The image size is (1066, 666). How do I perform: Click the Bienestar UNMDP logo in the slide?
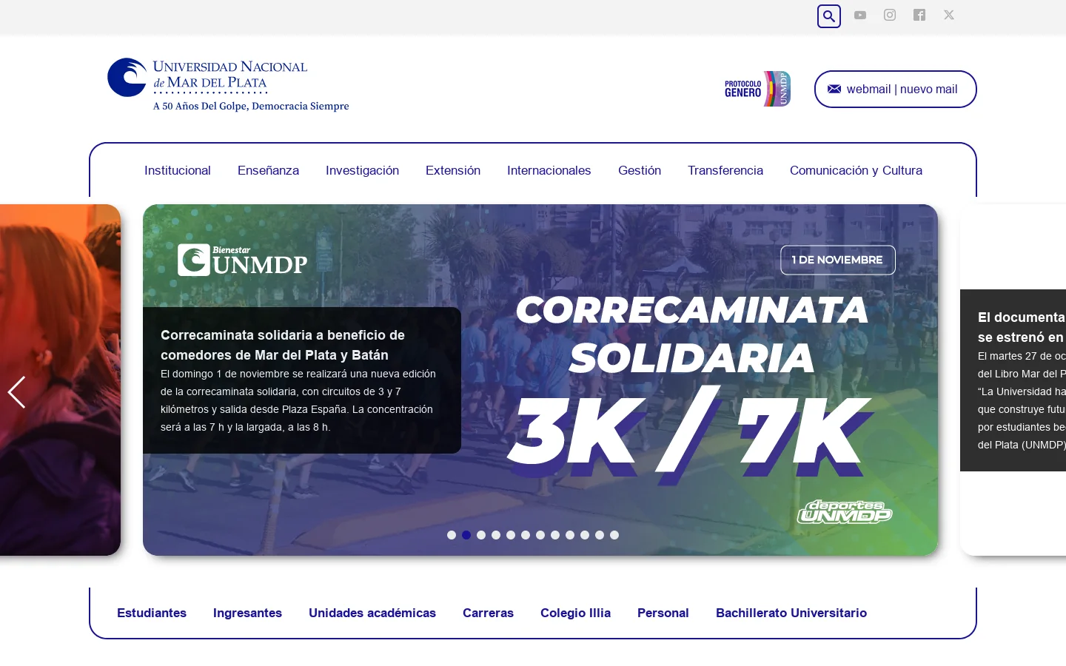point(242,260)
